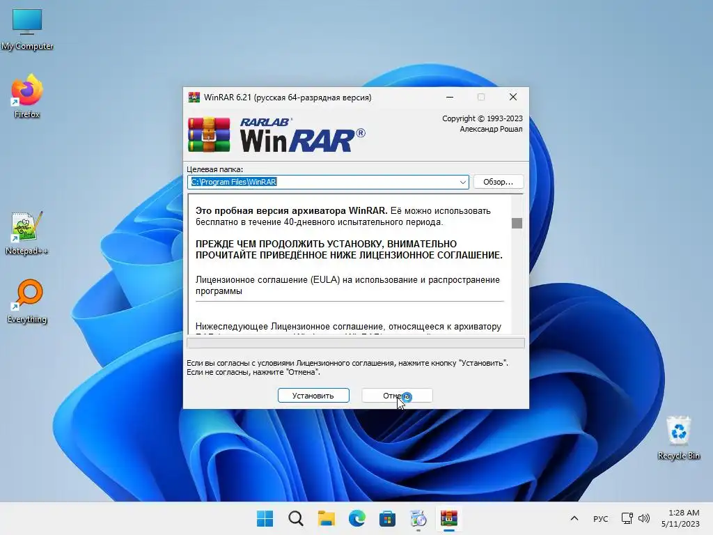The image size is (713, 535).
Task: Click the RARLAB WinRAR wordmark banner
Action: [x=302, y=134]
